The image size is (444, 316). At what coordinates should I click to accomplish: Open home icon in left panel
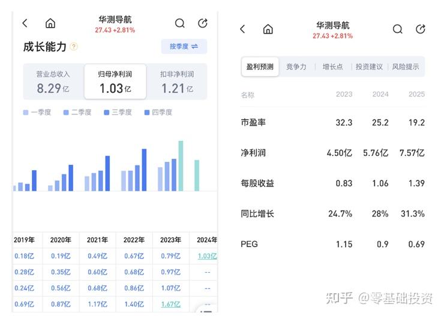50,23
